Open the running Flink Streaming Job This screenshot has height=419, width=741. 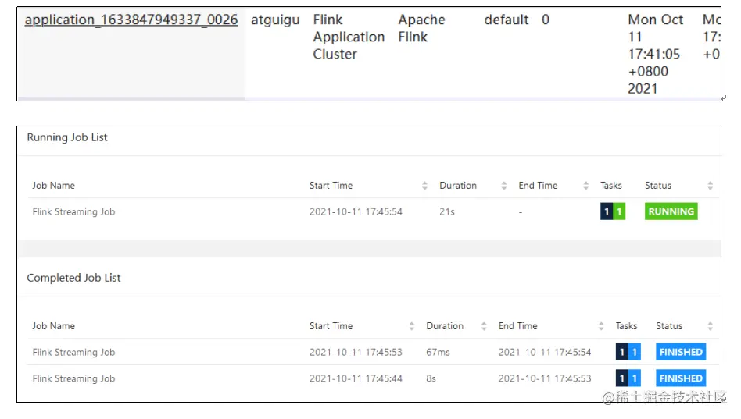73,212
